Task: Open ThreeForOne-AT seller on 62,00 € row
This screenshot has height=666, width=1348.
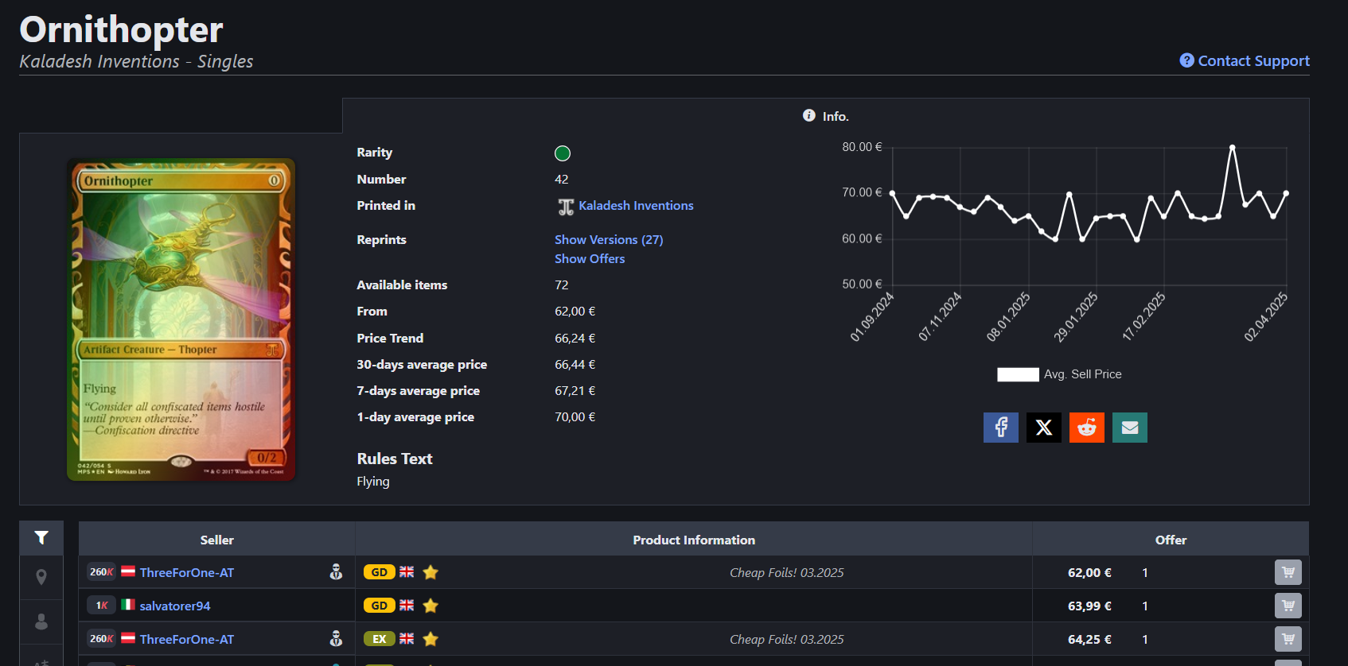Action: tap(187, 572)
